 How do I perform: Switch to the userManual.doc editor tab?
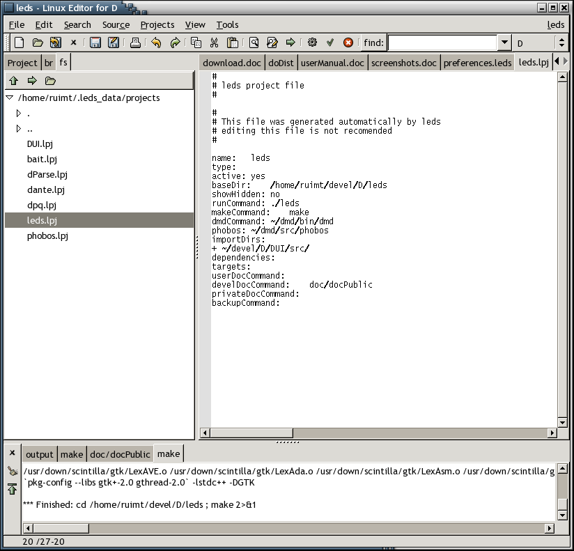click(332, 63)
